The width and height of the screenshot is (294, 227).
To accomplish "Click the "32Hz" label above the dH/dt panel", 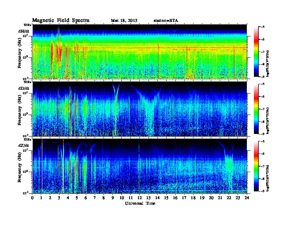I will click(27, 25).
